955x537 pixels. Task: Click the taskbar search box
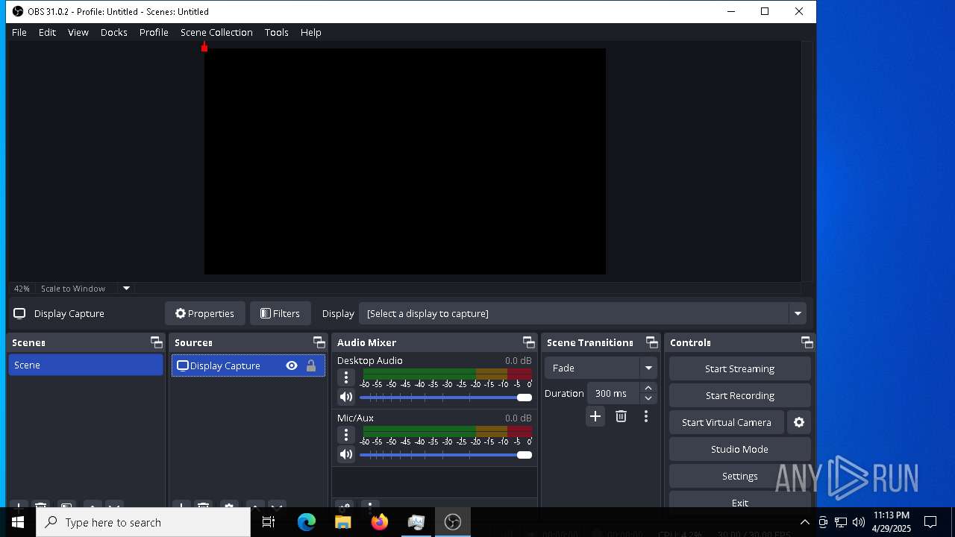pyautogui.click(x=143, y=522)
